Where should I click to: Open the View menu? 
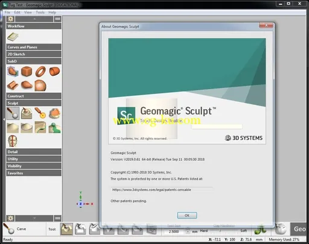coord(28,13)
